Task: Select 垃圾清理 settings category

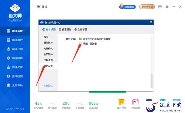Action: pos(48,60)
